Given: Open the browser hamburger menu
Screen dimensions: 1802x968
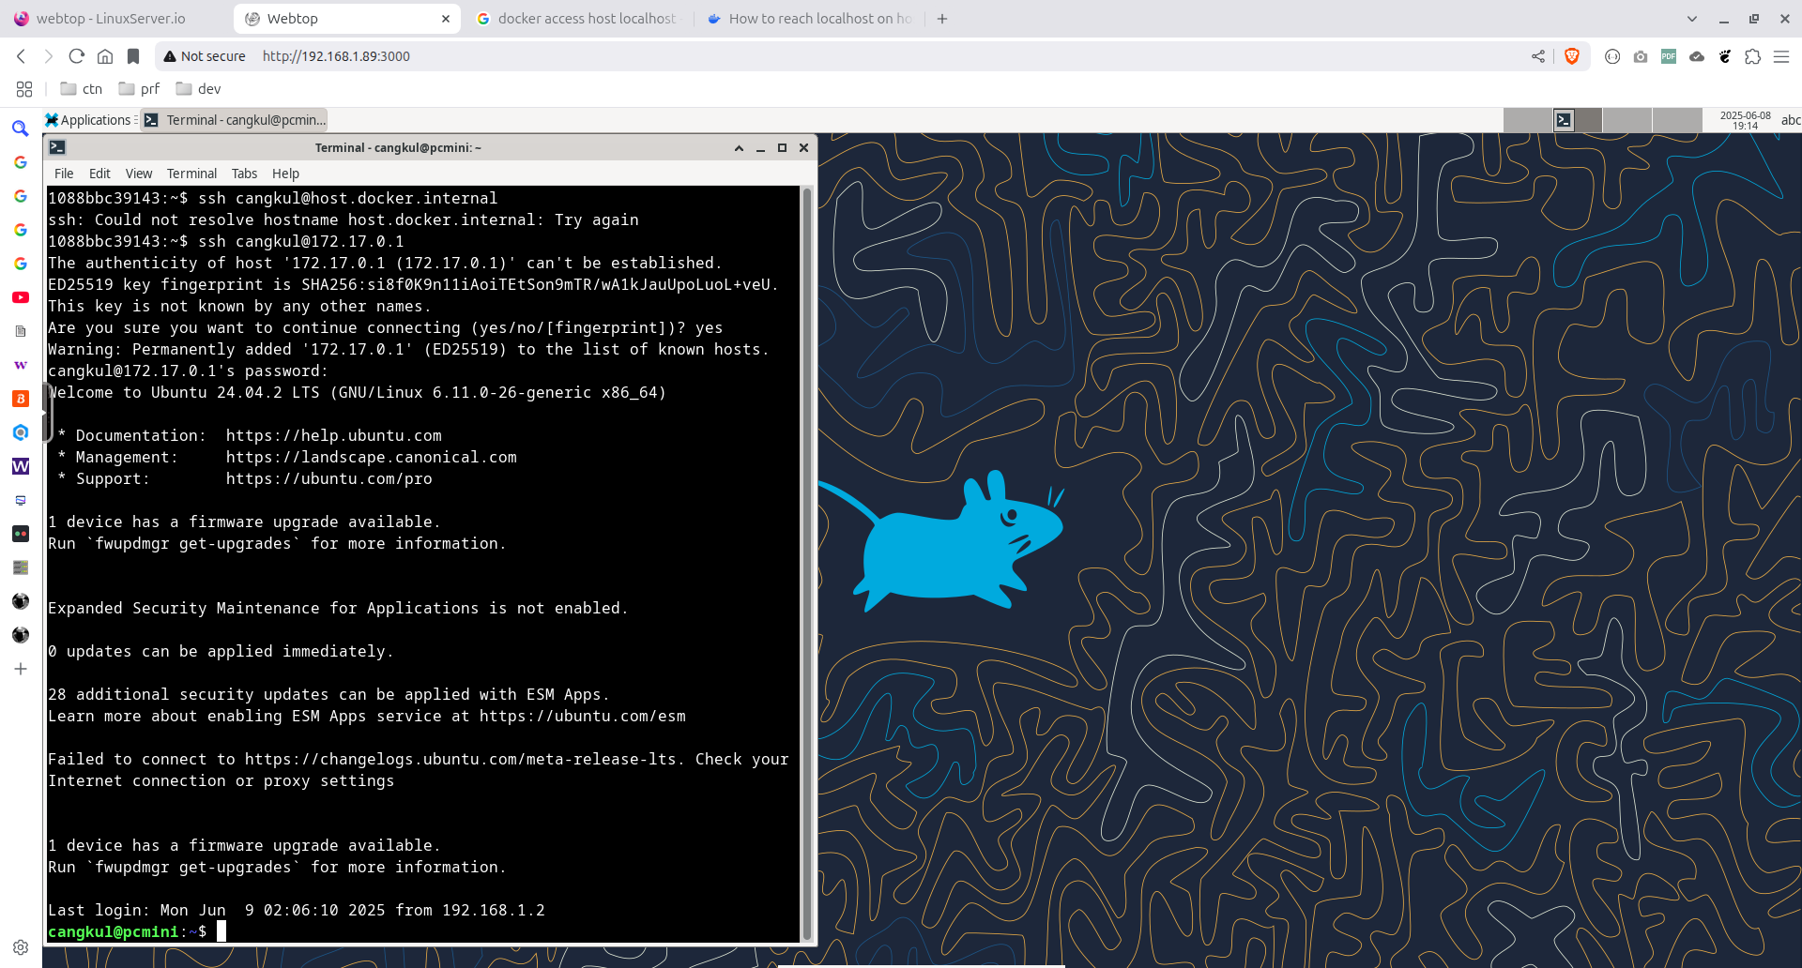Looking at the screenshot, I should (1781, 56).
